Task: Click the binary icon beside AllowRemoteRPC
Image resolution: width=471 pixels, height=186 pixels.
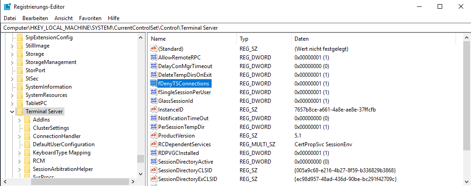Action: click(x=154, y=58)
